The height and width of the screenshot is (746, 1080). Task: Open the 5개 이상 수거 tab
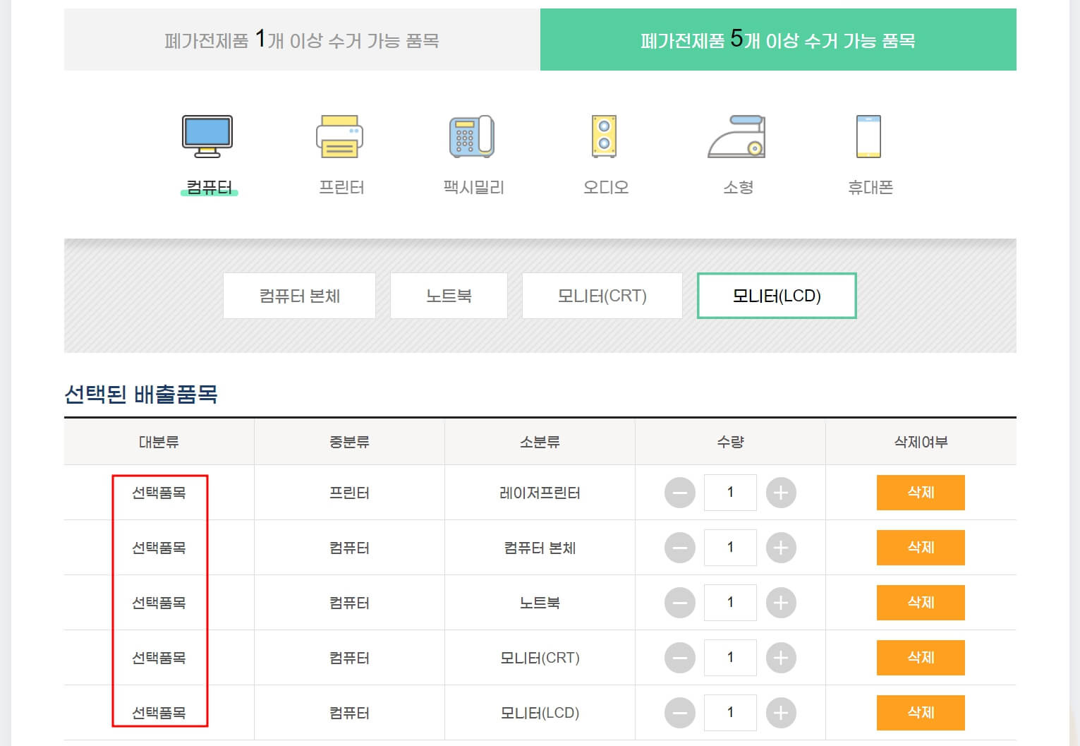[x=777, y=40]
